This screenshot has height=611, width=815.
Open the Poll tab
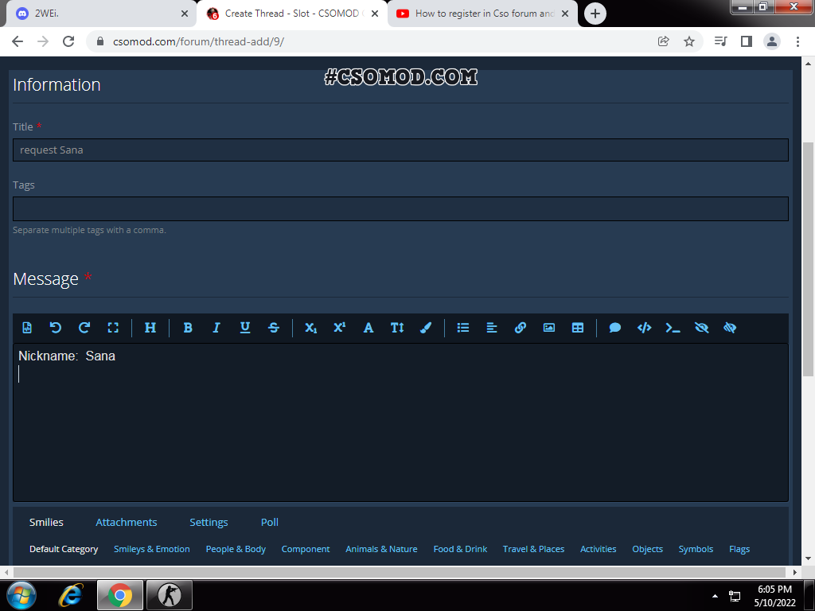click(270, 523)
